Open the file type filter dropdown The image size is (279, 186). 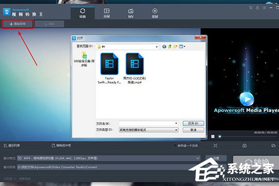(149, 130)
